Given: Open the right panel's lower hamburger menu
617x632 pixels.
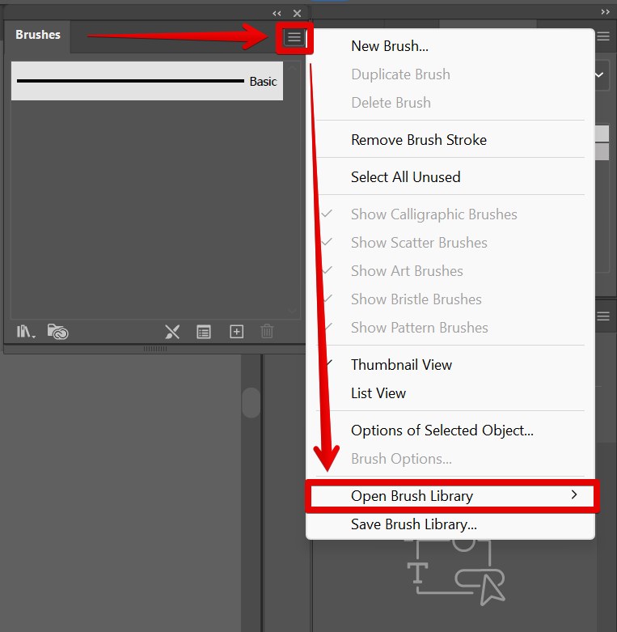Looking at the screenshot, I should pyautogui.click(x=603, y=316).
